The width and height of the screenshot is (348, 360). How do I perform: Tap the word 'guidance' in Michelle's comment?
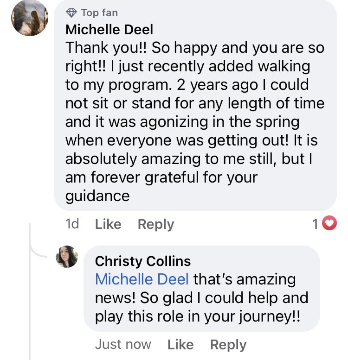pos(97,196)
